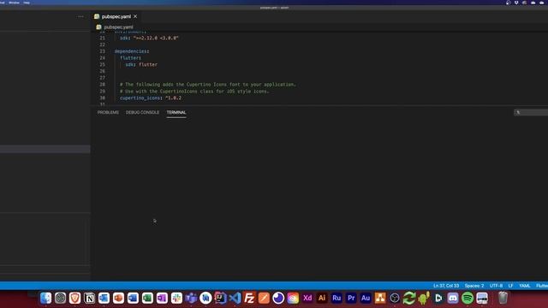Change line ending via LF status item

pyautogui.click(x=510, y=286)
